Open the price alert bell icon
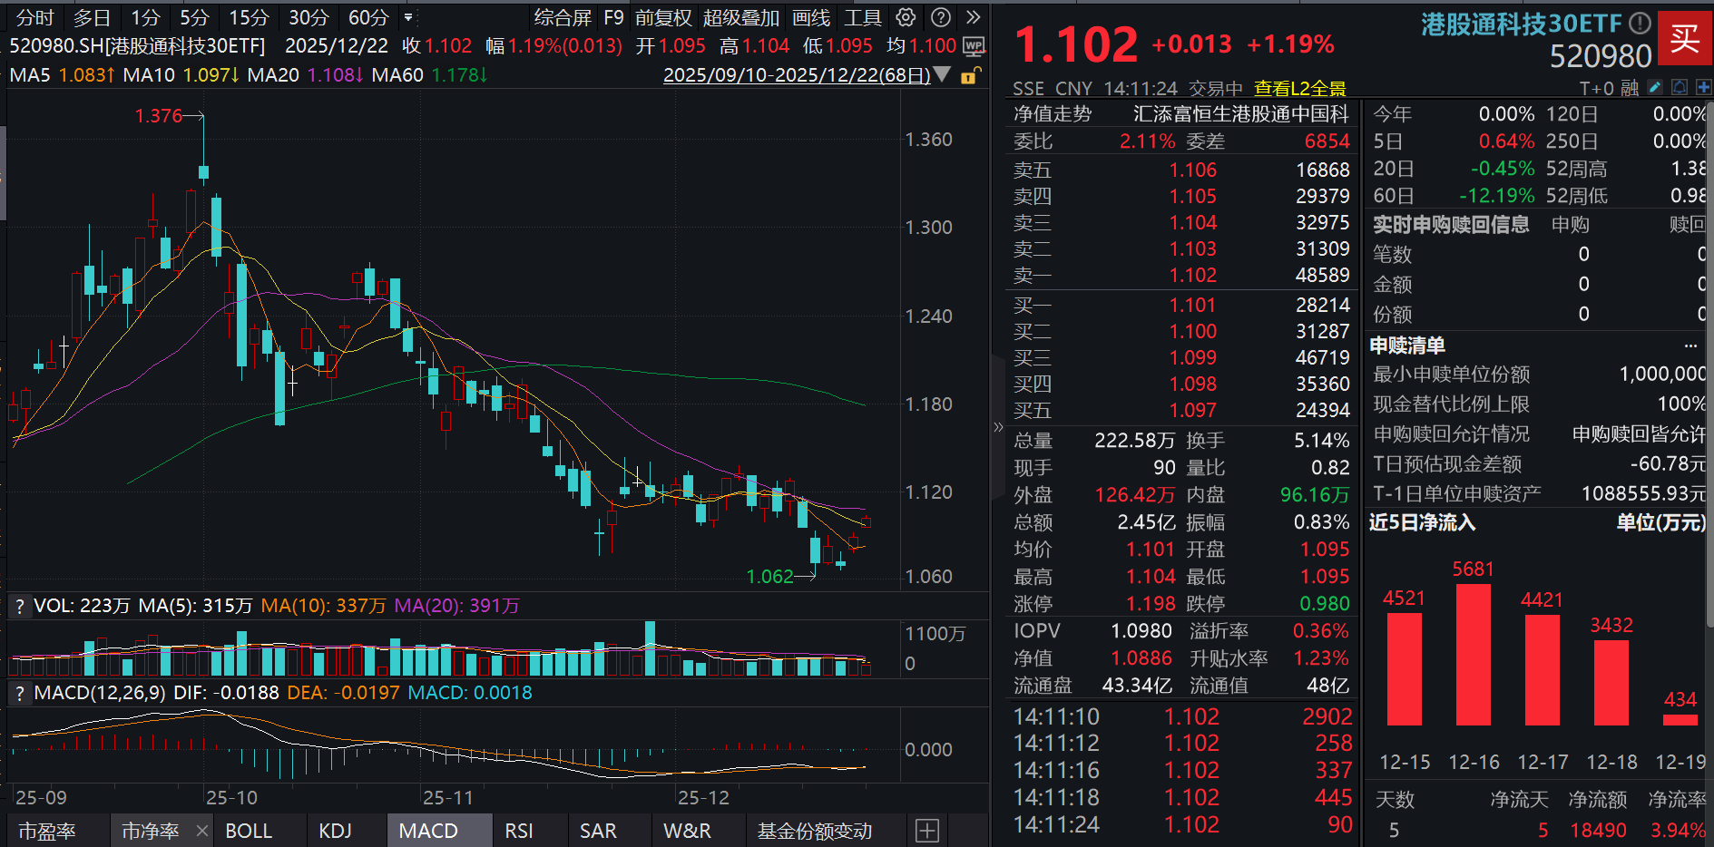Screen dimensions: 1714x847 pos(1680,88)
